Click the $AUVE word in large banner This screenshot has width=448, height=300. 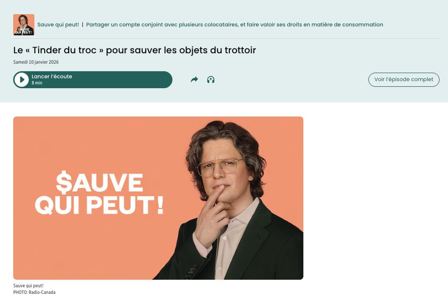tap(99, 182)
